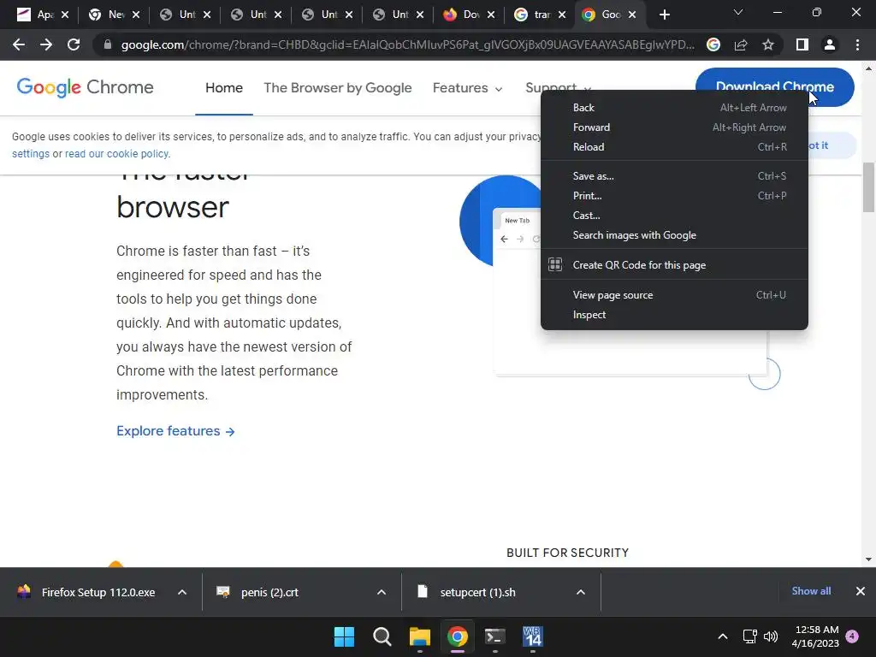
Task: Show hidden system tray icons
Action: coord(722,636)
